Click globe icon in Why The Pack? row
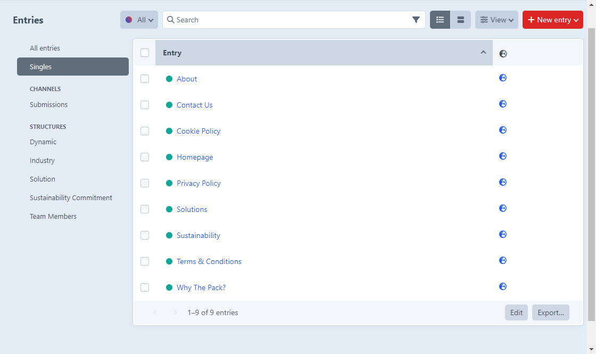Screen dimensions: 596x354 (503, 286)
